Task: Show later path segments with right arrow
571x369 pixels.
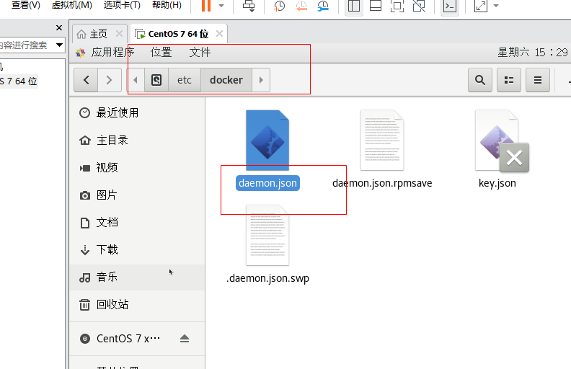Action: click(x=261, y=80)
